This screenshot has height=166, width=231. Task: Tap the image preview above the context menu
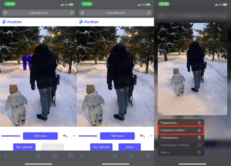[x=192, y=68]
